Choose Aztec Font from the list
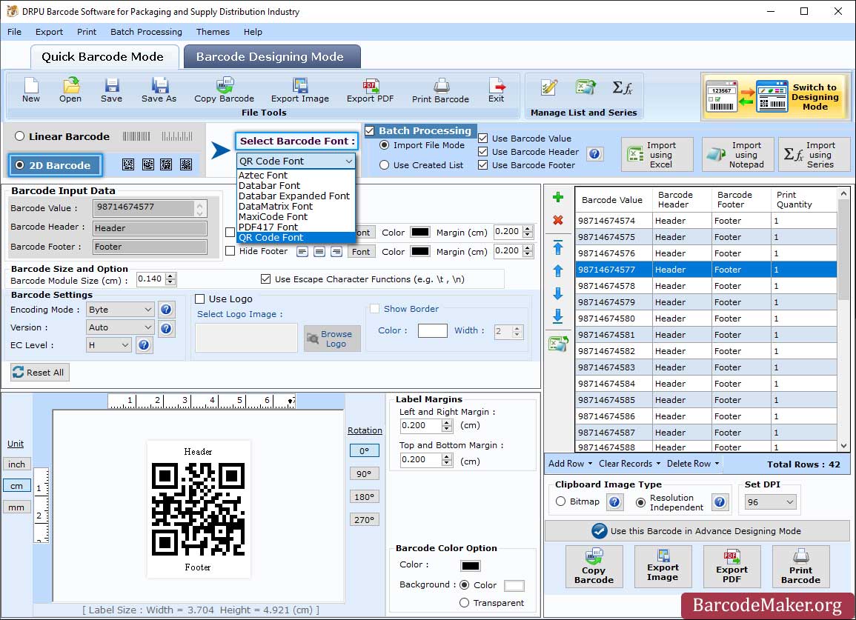The width and height of the screenshot is (856, 620). [x=296, y=176]
